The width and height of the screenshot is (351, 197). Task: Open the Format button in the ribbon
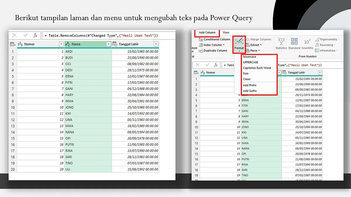[x=239, y=45]
